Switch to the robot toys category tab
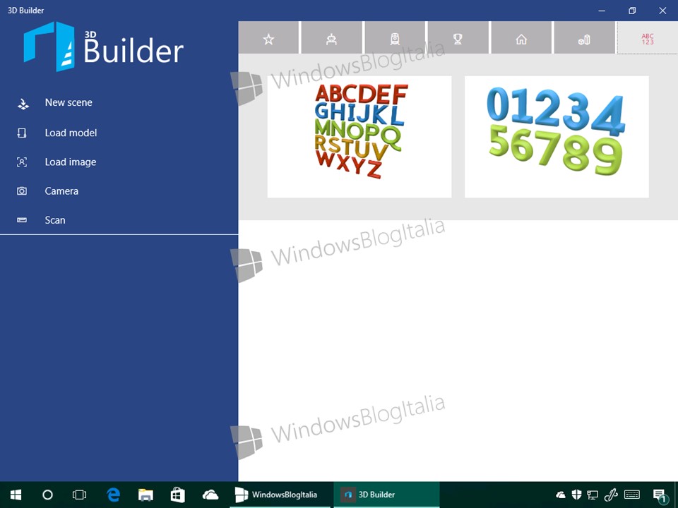The height and width of the screenshot is (508, 678). coord(332,37)
